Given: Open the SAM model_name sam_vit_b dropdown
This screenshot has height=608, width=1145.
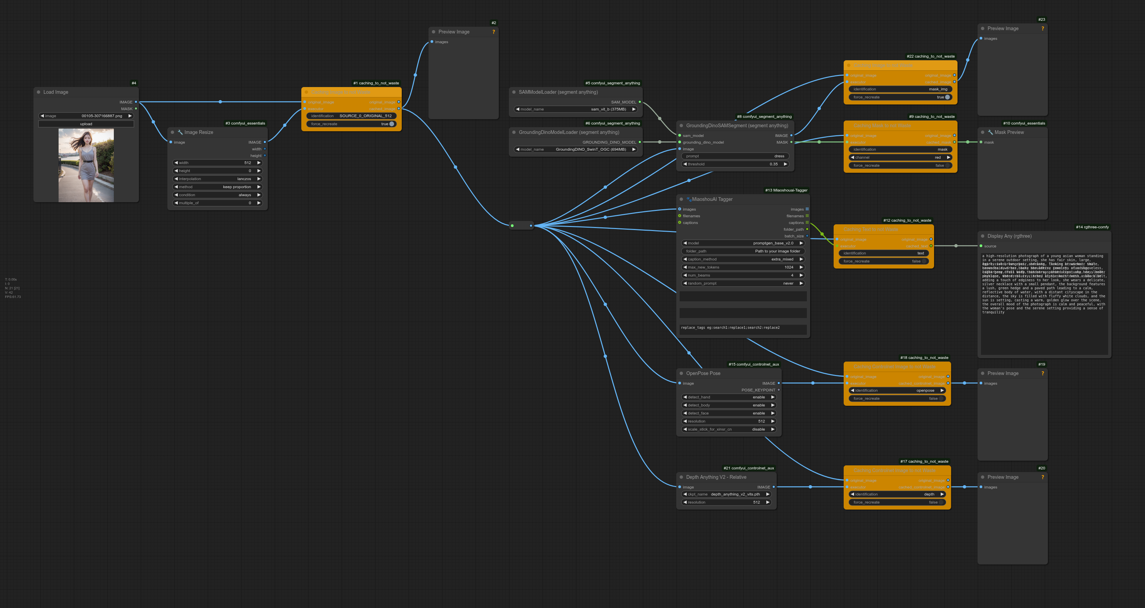Looking at the screenshot, I should [x=575, y=109].
